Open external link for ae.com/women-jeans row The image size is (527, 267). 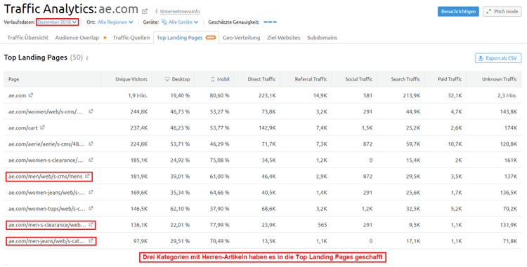click(91, 192)
